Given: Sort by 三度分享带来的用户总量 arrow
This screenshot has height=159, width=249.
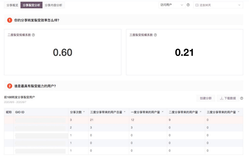Looking at the screenshot, I should point(125,112).
